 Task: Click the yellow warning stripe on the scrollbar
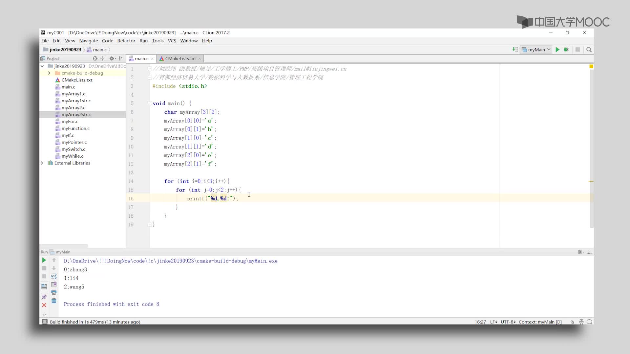pyautogui.click(x=591, y=181)
